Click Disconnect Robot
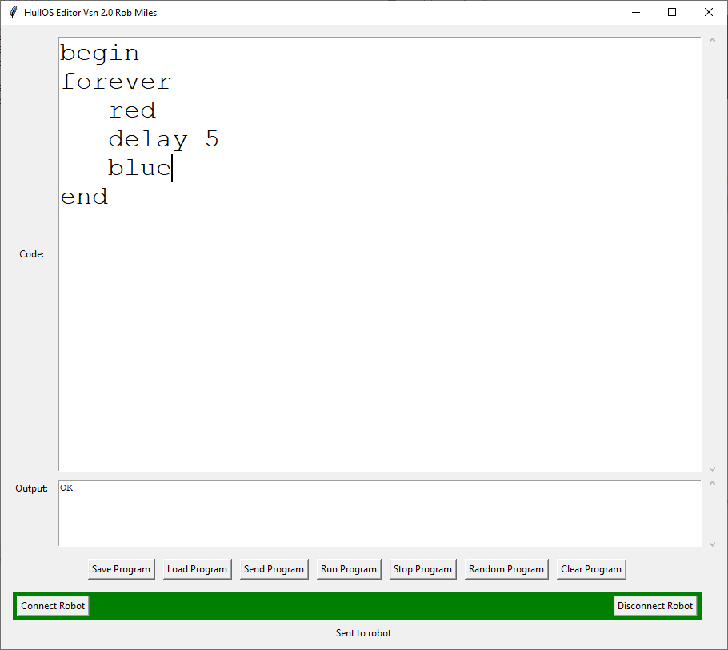The height and width of the screenshot is (650, 728). point(654,606)
